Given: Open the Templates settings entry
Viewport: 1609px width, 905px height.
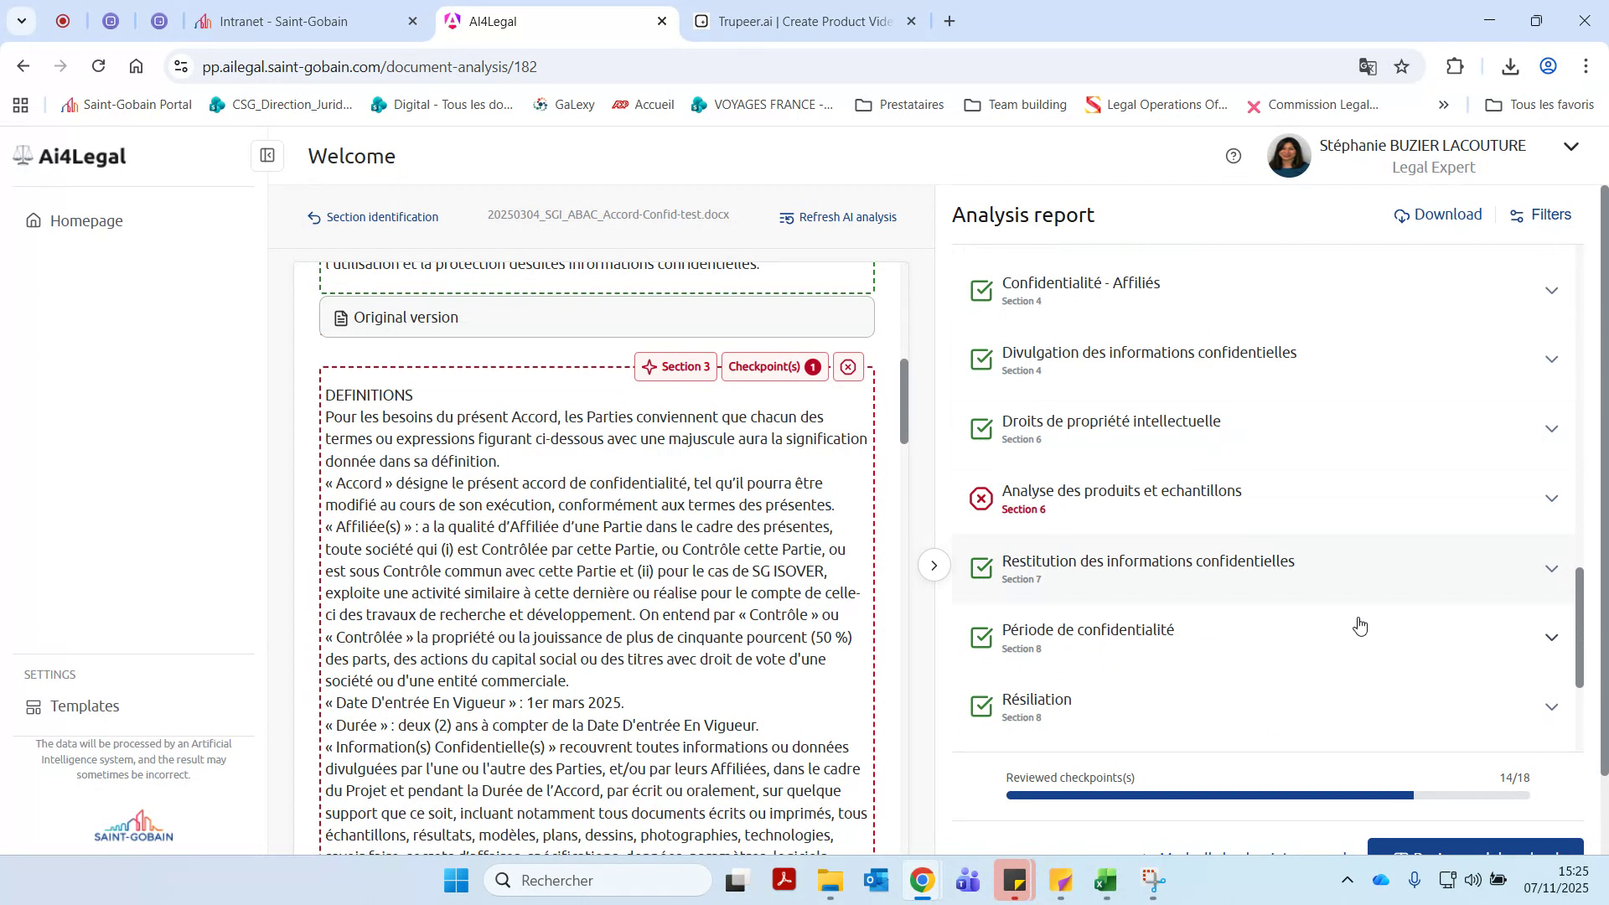Looking at the screenshot, I should click(x=84, y=706).
